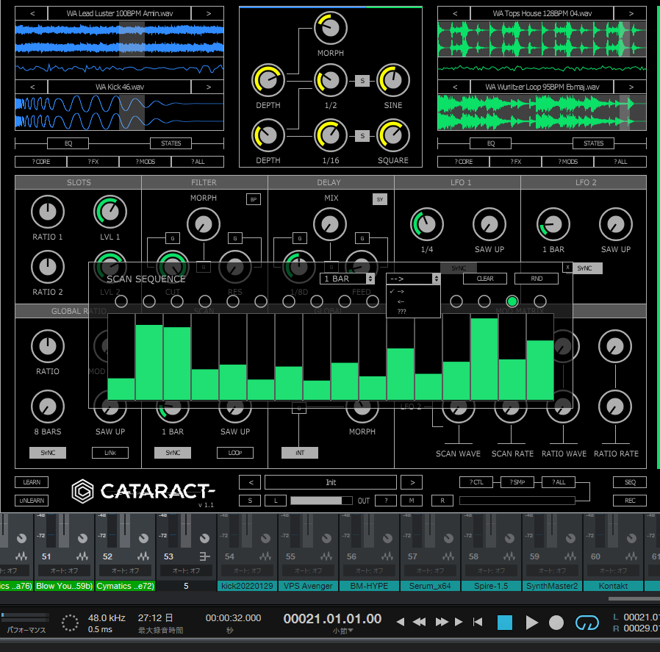Go to sample before WA Kick 46.wav

32,87
